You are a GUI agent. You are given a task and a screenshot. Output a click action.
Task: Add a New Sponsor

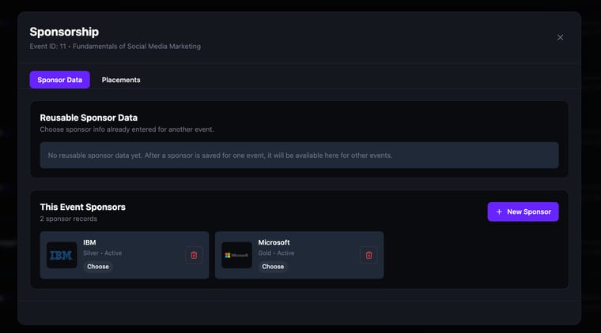(x=523, y=211)
